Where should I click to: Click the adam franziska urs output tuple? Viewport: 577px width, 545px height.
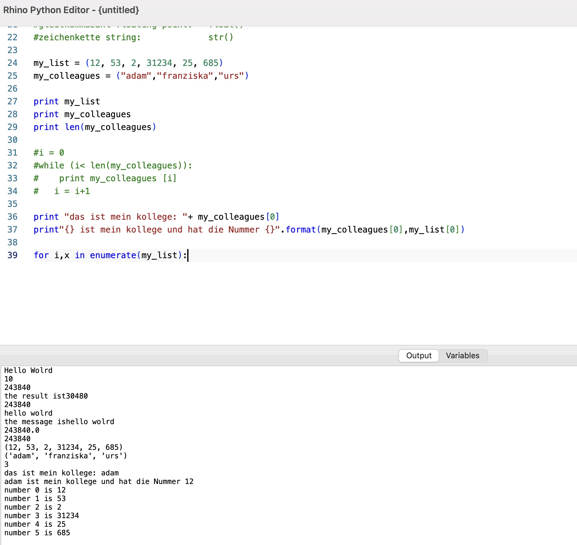coord(66,456)
